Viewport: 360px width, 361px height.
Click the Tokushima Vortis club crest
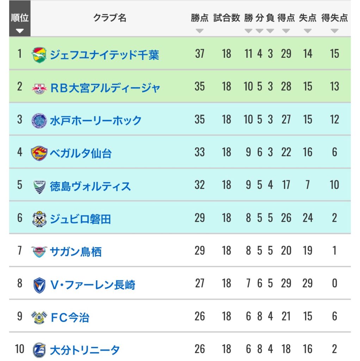tap(39, 187)
